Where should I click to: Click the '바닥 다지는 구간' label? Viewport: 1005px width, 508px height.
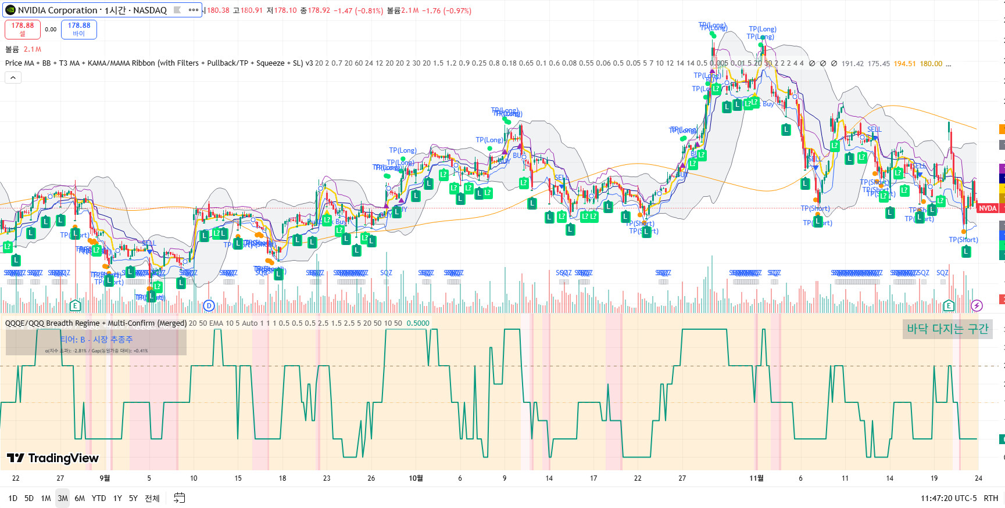947,329
